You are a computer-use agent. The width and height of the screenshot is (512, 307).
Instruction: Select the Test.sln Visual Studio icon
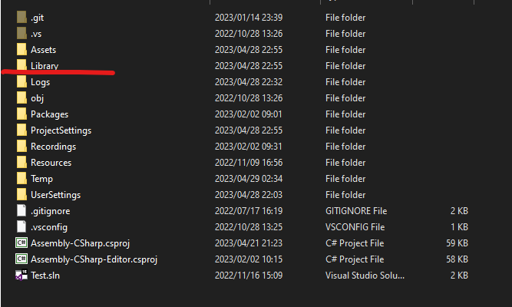pyautogui.click(x=21, y=276)
